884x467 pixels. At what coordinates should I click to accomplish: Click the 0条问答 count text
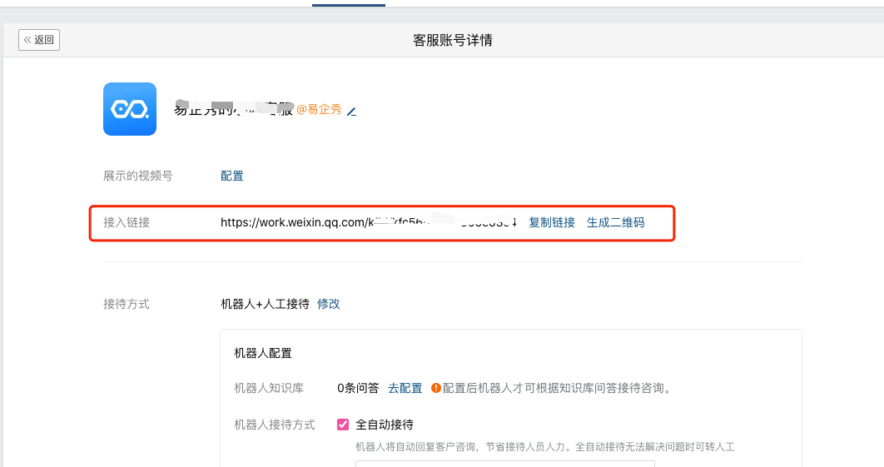[358, 388]
